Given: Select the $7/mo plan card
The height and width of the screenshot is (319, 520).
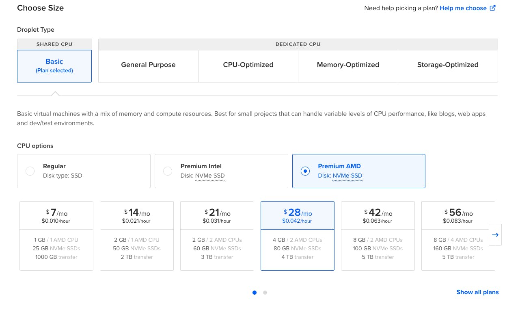Looking at the screenshot, I should (x=56, y=236).
